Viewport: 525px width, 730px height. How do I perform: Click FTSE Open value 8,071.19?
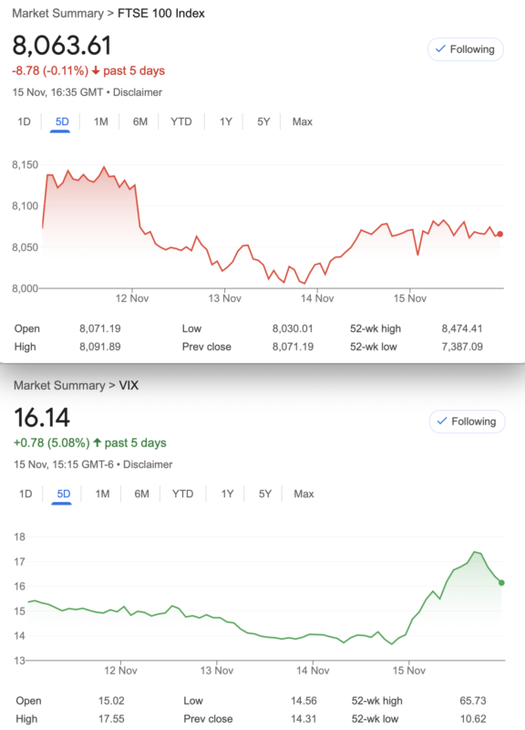tap(100, 328)
